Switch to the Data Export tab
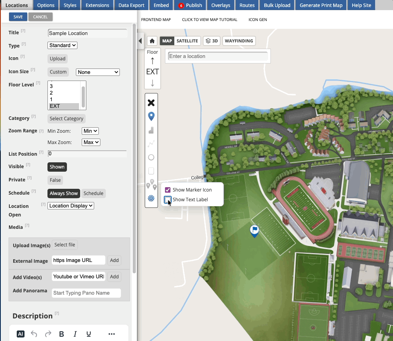 tap(132, 5)
